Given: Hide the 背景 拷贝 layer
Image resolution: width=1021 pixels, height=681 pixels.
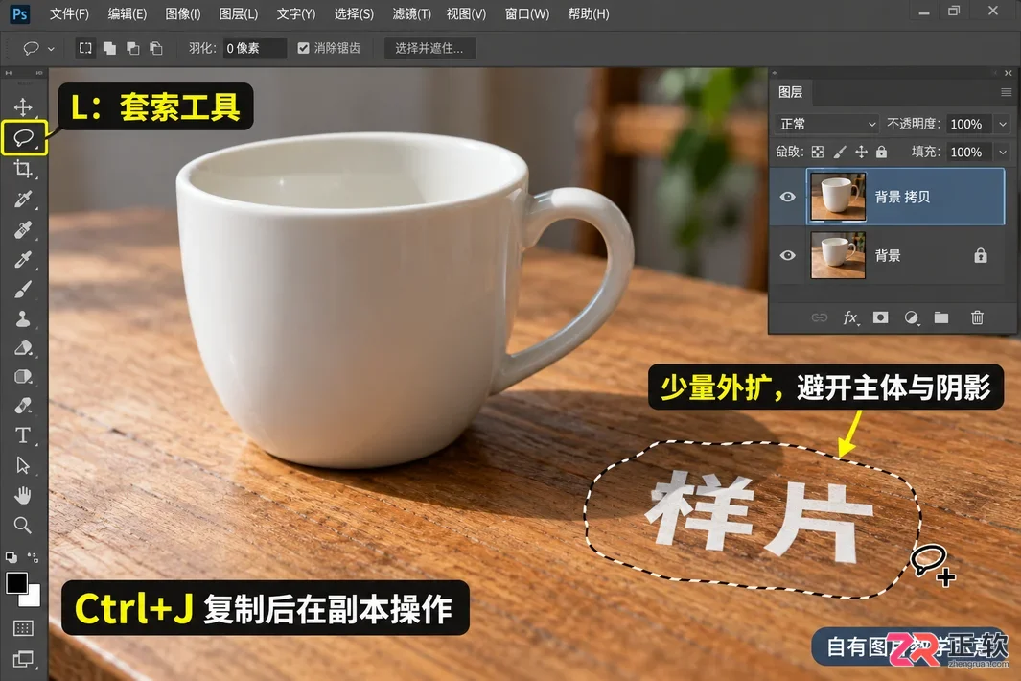Looking at the screenshot, I should (787, 197).
